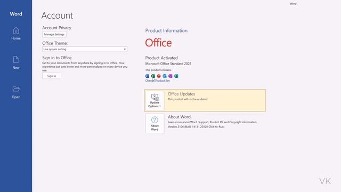Select the Open folder item in sidebar

[16, 92]
